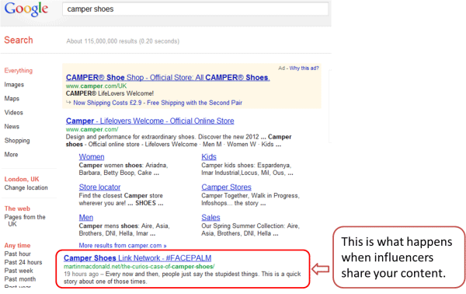Filter results to Past 24 hours
Image resolution: width=466 pixels, height=294 pixels.
(23, 262)
